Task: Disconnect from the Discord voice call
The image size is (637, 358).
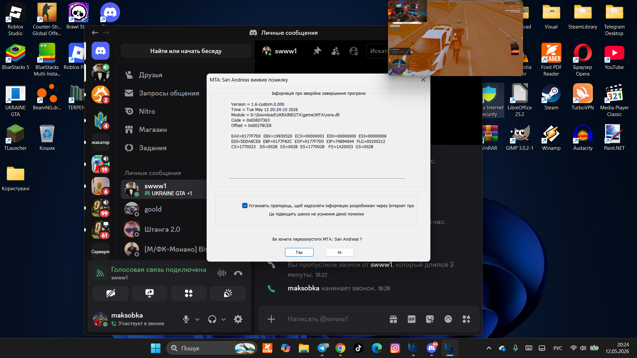Action: click(x=238, y=273)
